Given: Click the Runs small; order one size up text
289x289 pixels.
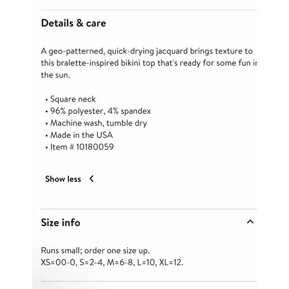Looking at the screenshot, I should coord(95,250).
